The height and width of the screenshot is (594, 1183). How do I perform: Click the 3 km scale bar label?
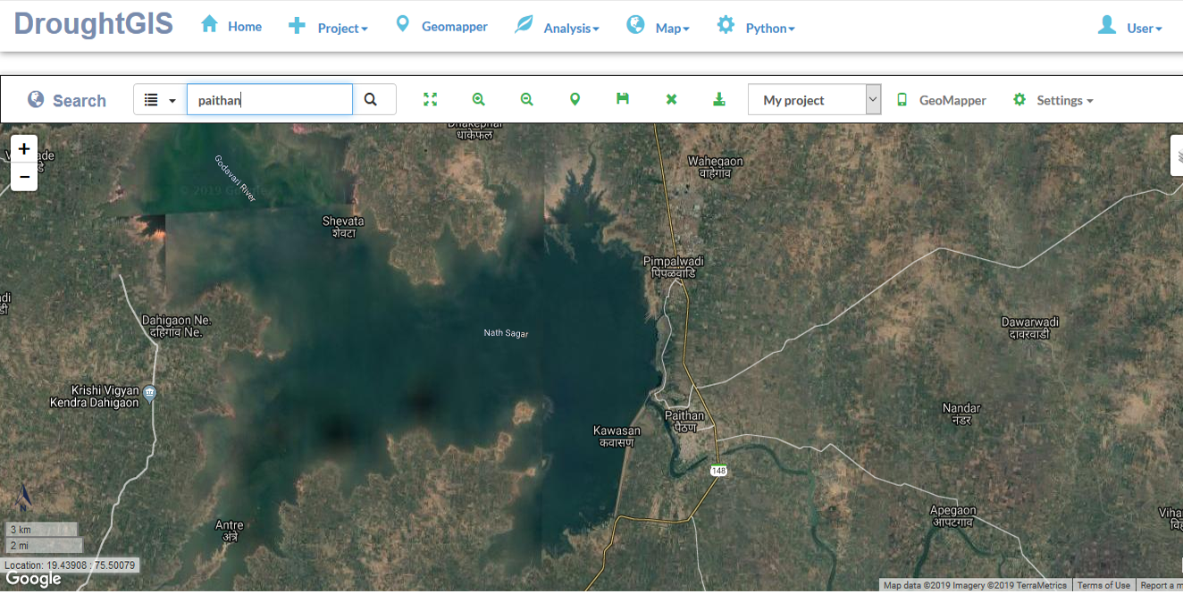click(41, 529)
